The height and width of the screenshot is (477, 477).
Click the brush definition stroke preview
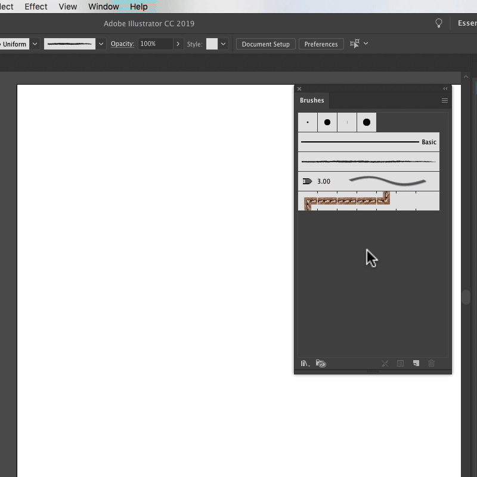pos(70,44)
